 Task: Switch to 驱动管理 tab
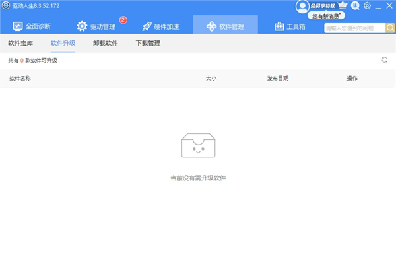tap(96, 26)
